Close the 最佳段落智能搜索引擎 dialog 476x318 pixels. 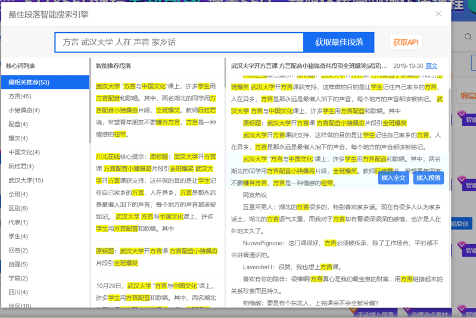click(438, 14)
